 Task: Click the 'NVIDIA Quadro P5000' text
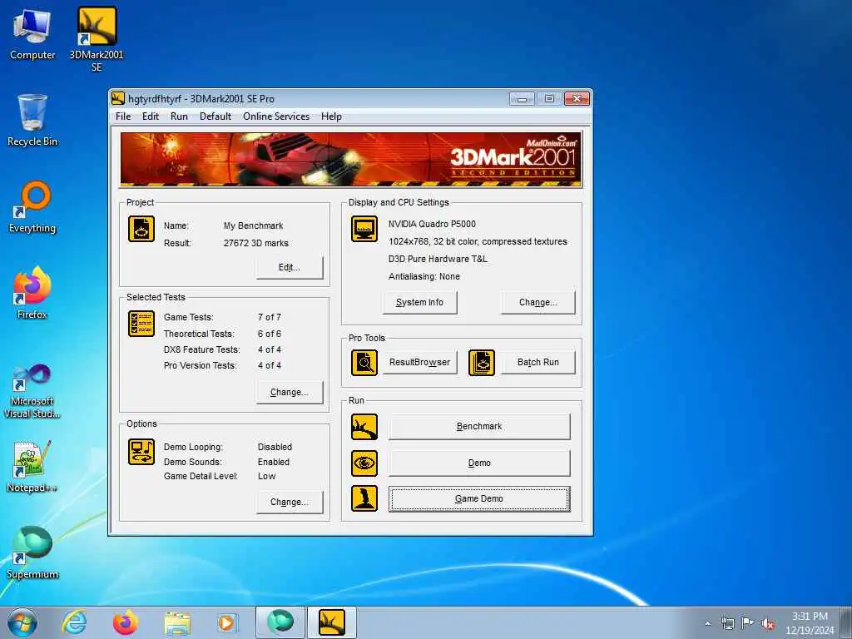(x=432, y=224)
